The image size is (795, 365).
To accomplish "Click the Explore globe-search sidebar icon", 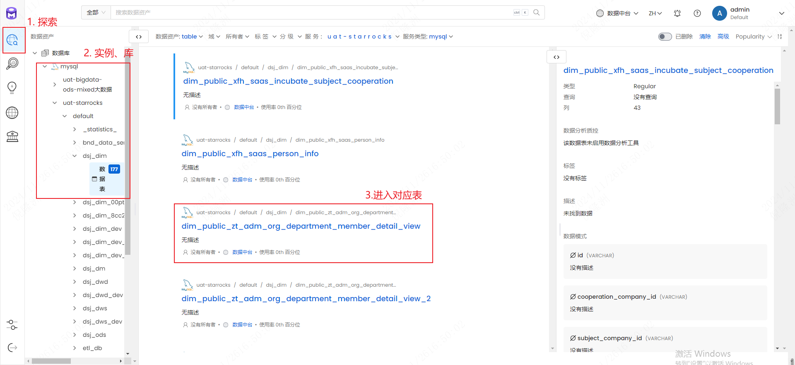I will pyautogui.click(x=12, y=40).
